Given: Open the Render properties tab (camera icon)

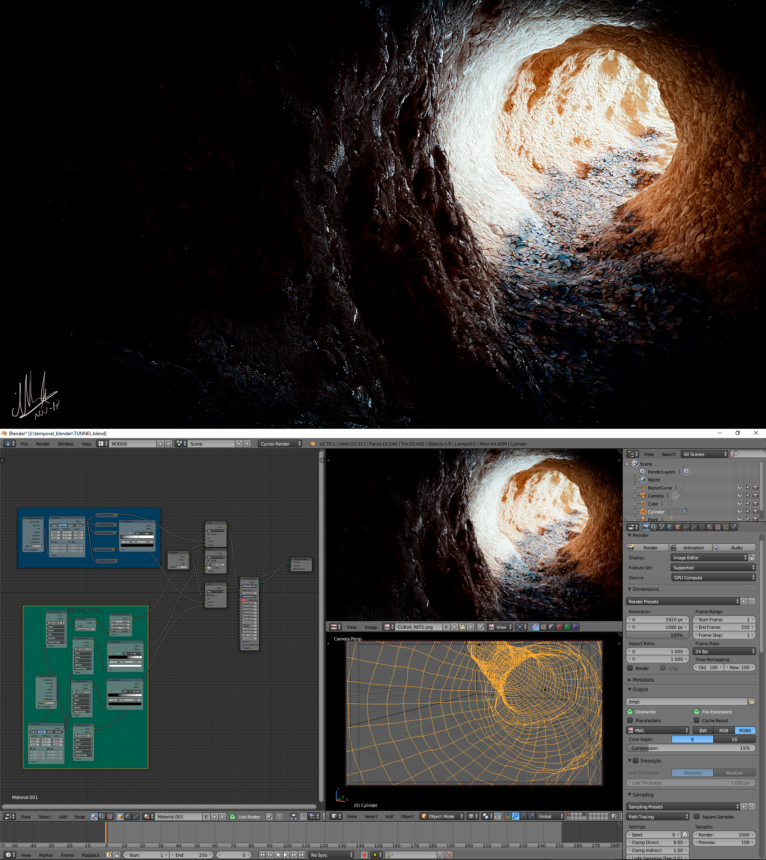Looking at the screenshot, I should tap(646, 527).
